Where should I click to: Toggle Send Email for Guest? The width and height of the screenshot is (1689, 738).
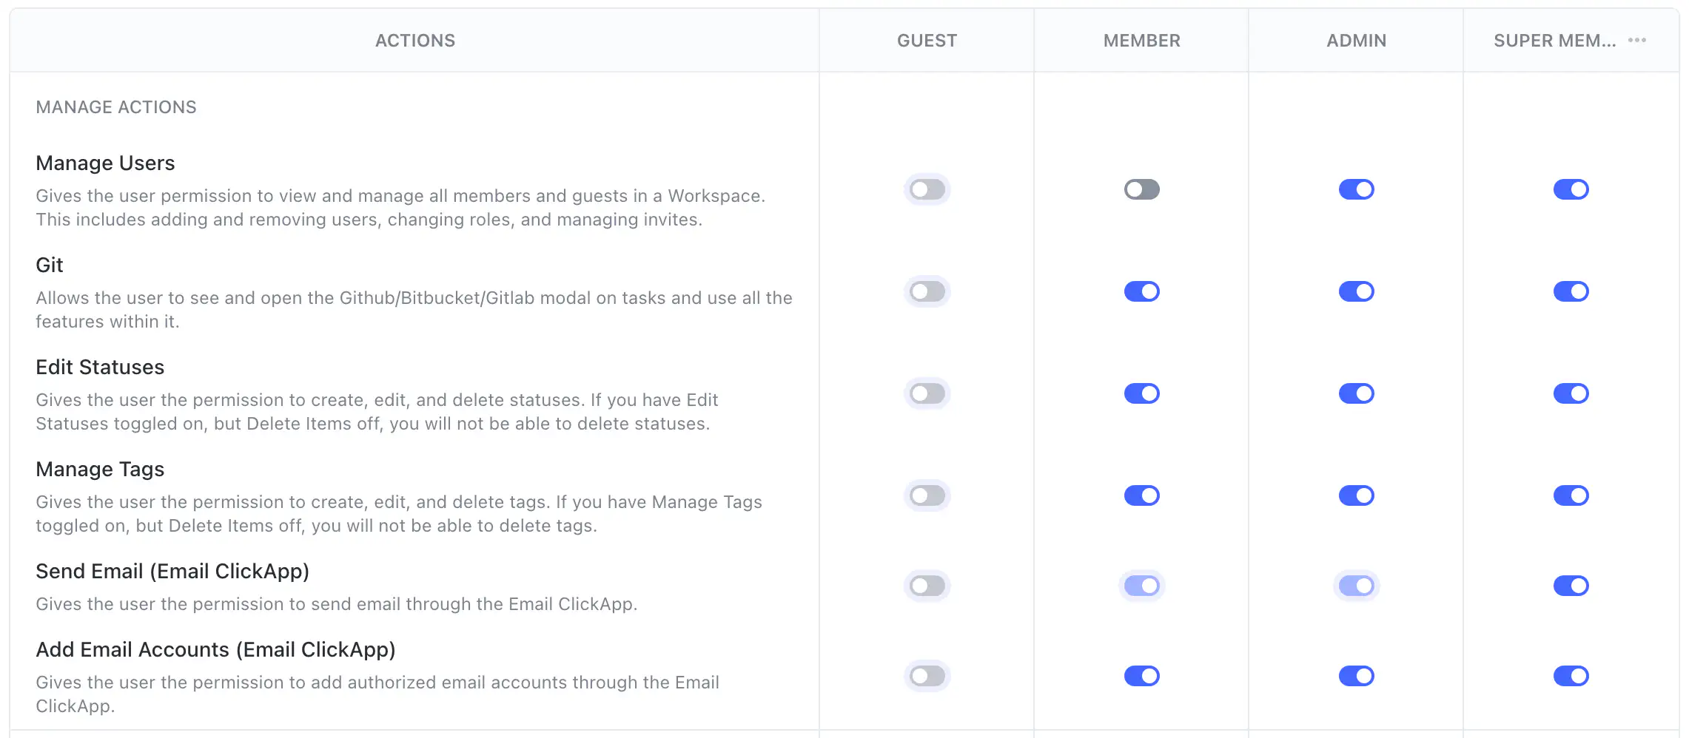click(927, 586)
